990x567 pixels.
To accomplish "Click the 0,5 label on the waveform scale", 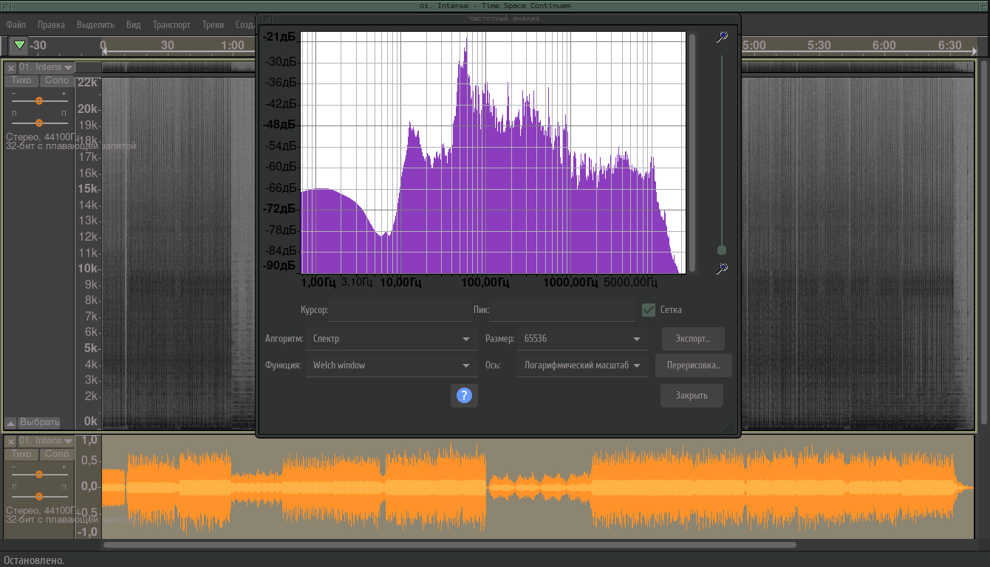I will (89, 461).
